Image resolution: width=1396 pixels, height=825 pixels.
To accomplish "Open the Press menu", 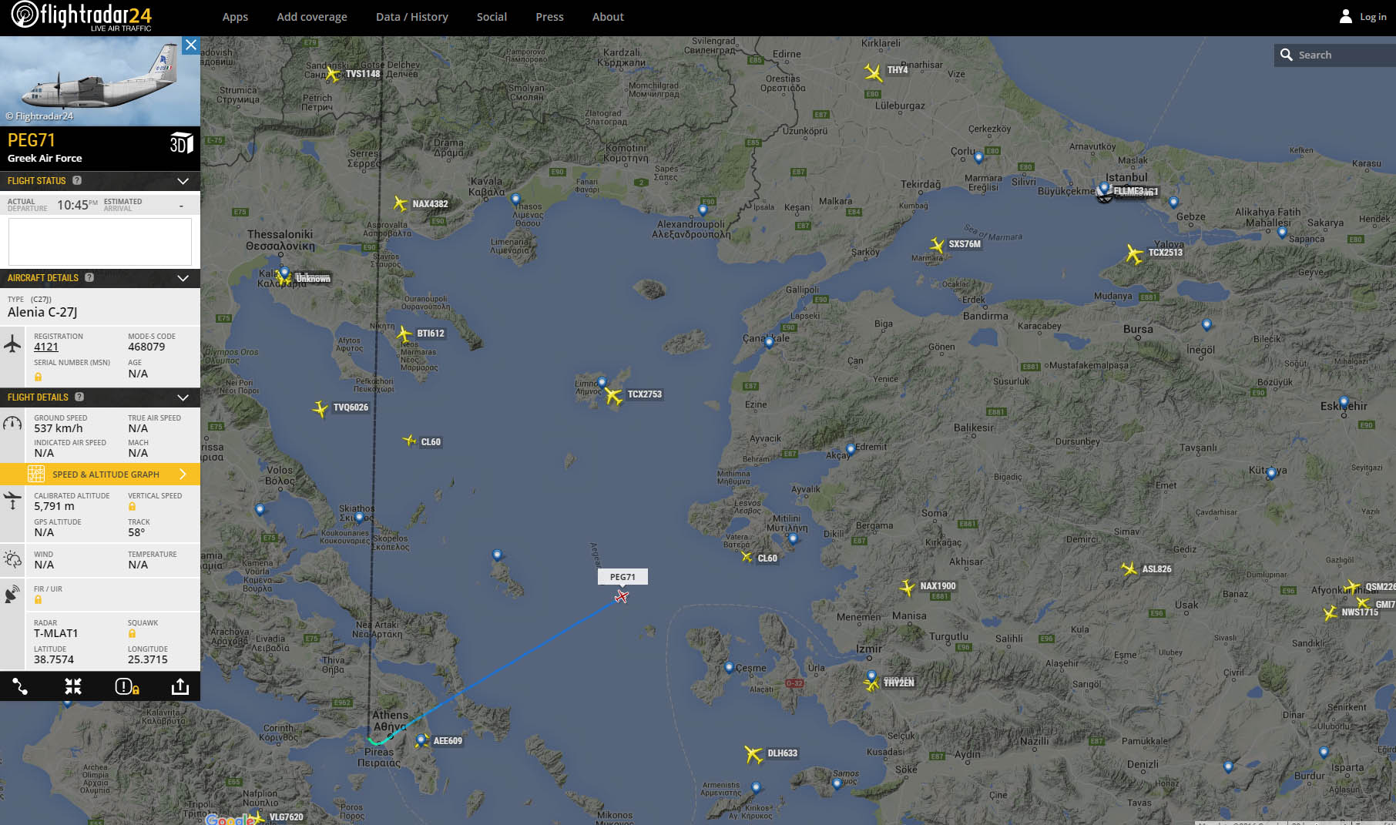I will click(x=549, y=17).
